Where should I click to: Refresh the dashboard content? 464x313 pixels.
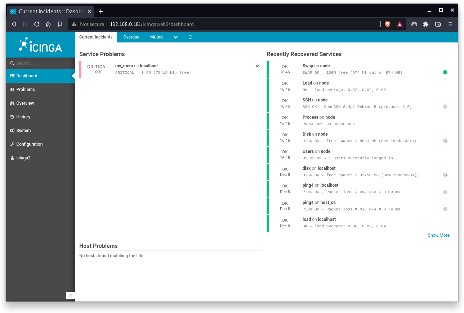click(190, 37)
